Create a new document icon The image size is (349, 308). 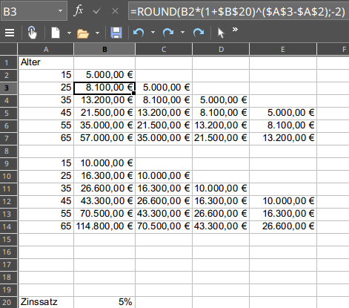pyautogui.click(x=56, y=33)
